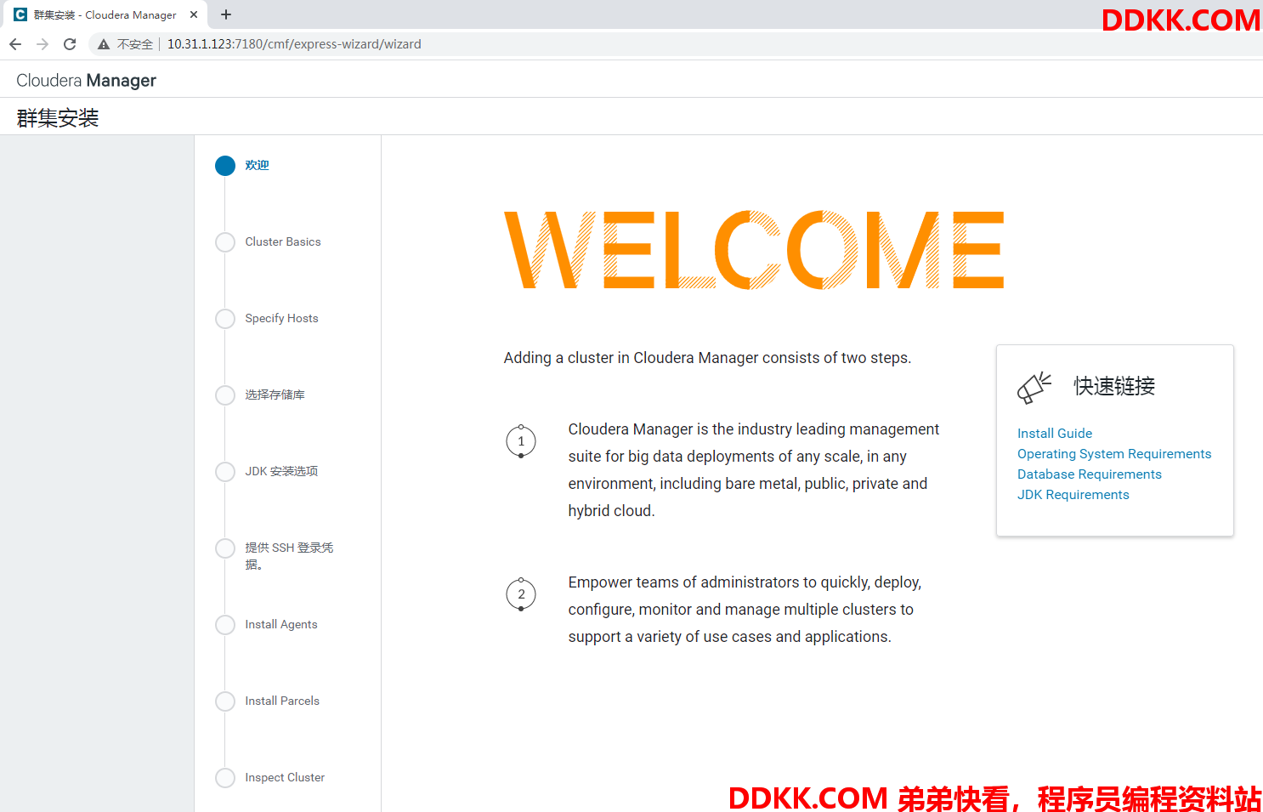Open Database Requirements link
The width and height of the screenshot is (1263, 812).
pyautogui.click(x=1090, y=474)
